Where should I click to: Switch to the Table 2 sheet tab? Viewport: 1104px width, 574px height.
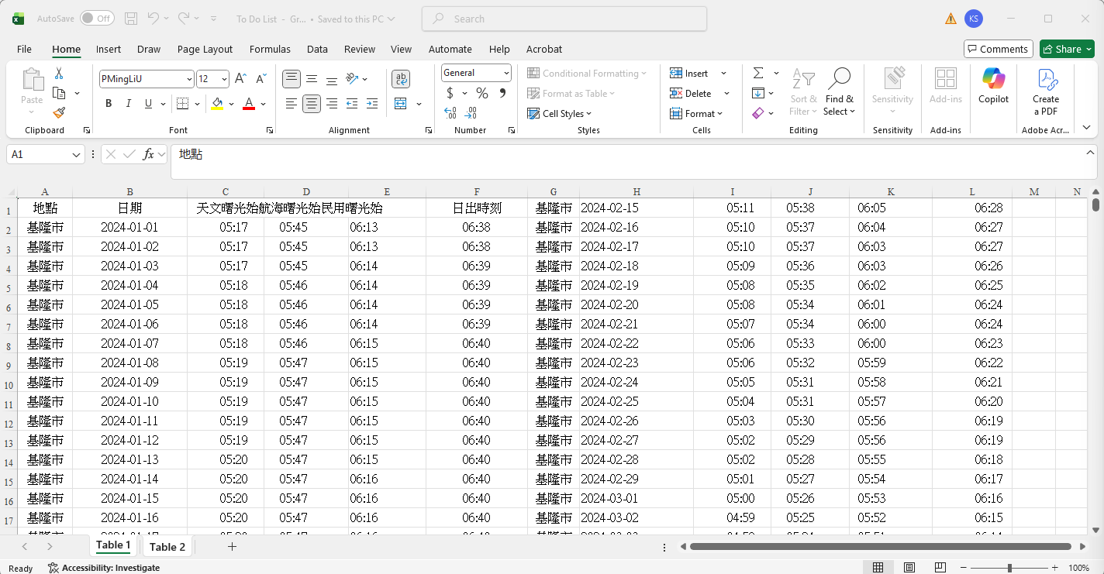point(167,547)
